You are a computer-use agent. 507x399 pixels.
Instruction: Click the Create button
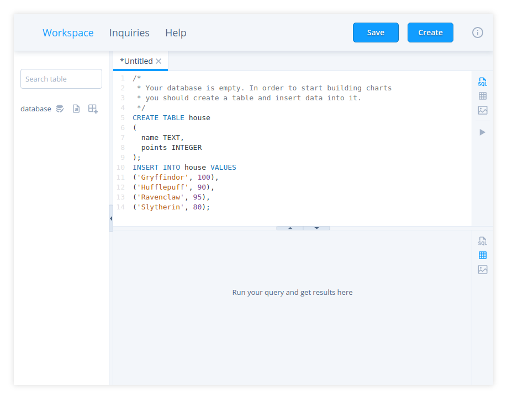(x=430, y=33)
